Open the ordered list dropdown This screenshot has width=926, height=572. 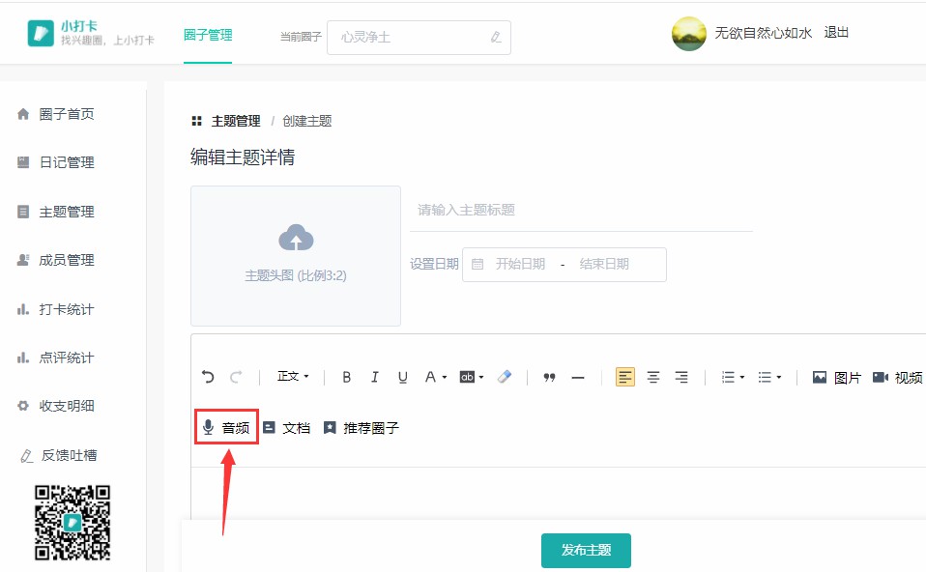tap(733, 377)
